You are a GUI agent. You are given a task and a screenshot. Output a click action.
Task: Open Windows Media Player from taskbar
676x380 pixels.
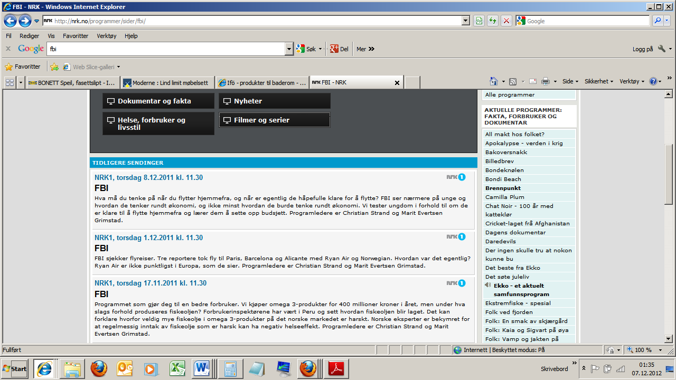[151, 368]
